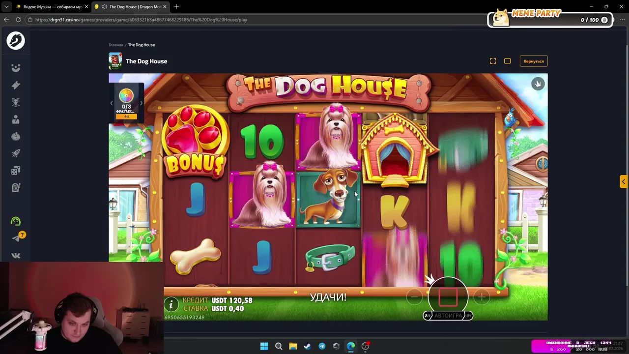Open the ticket icon in sidebar
629x354 pixels.
pos(16,85)
